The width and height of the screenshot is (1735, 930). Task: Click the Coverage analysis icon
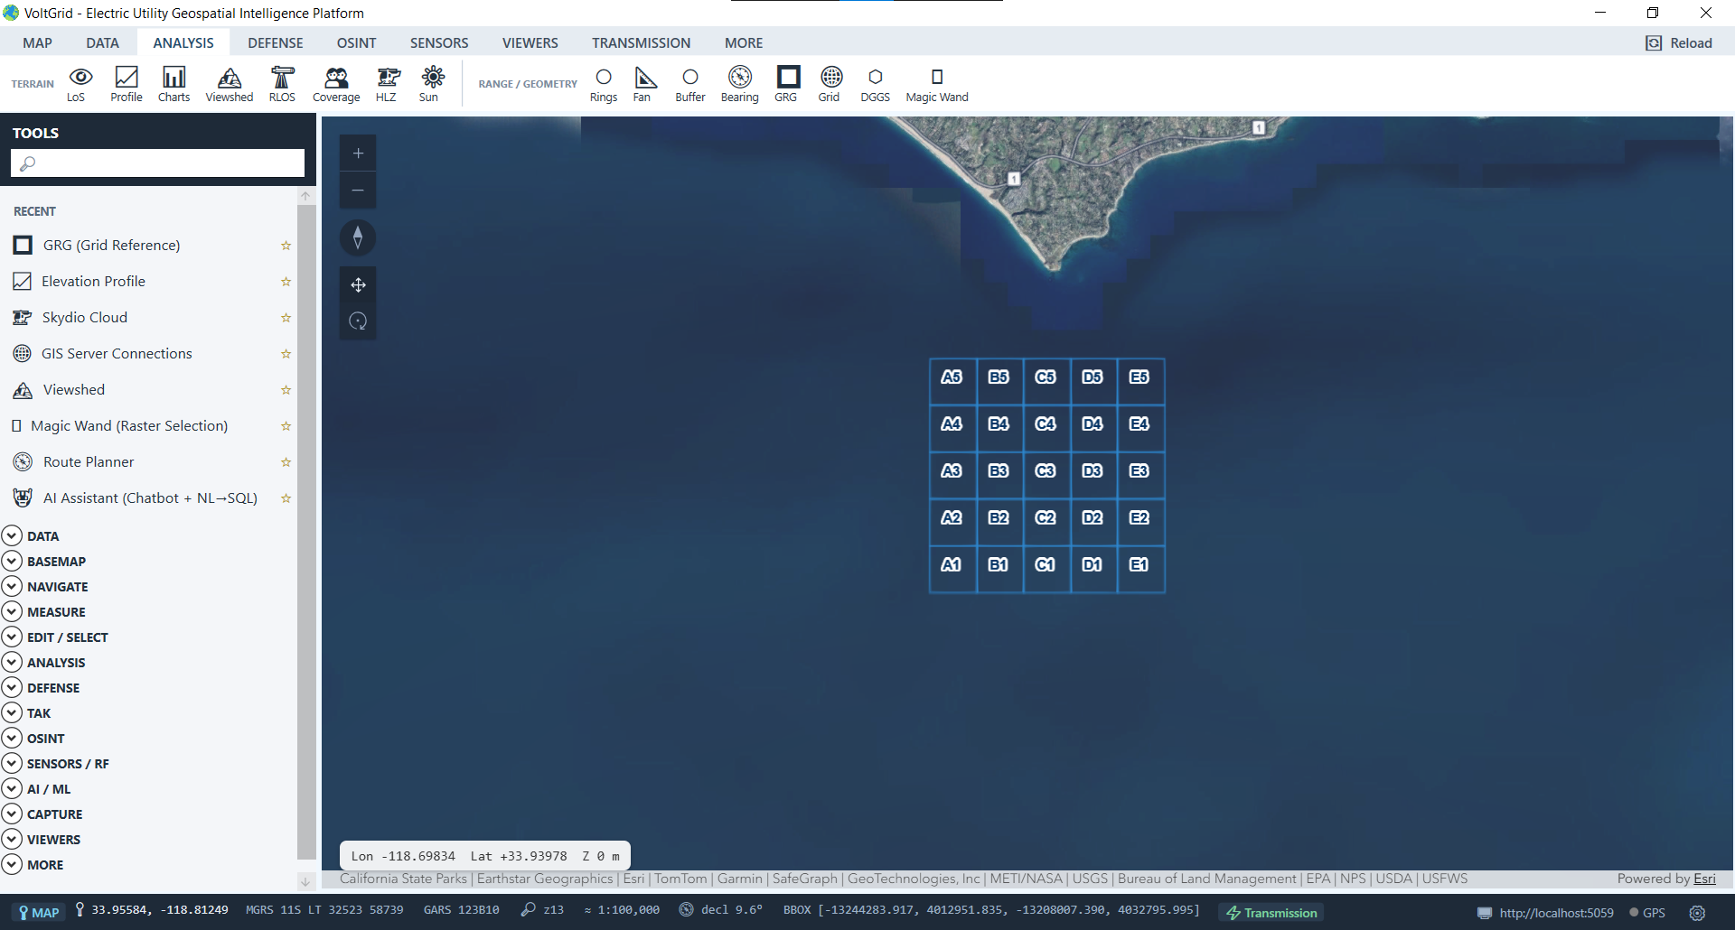point(336,84)
